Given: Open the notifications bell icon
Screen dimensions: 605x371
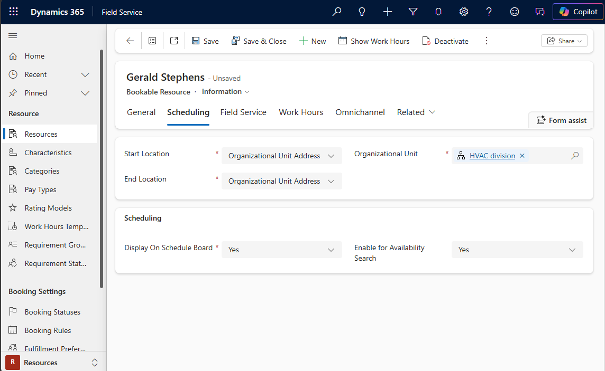Looking at the screenshot, I should click(x=438, y=12).
